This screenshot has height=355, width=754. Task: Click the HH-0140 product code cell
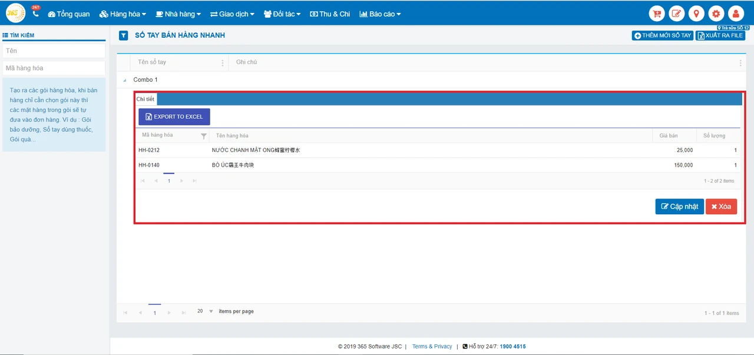click(149, 165)
